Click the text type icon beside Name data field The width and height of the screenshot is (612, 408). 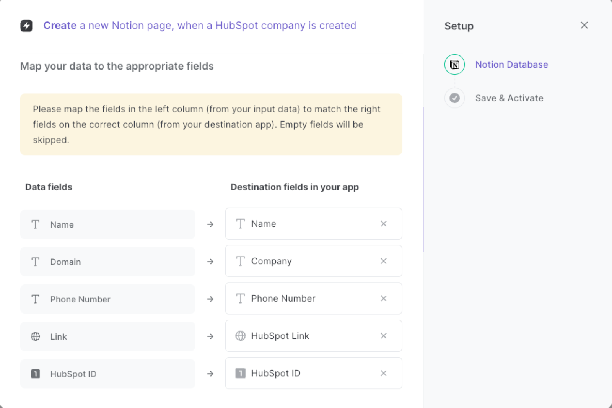coord(36,224)
